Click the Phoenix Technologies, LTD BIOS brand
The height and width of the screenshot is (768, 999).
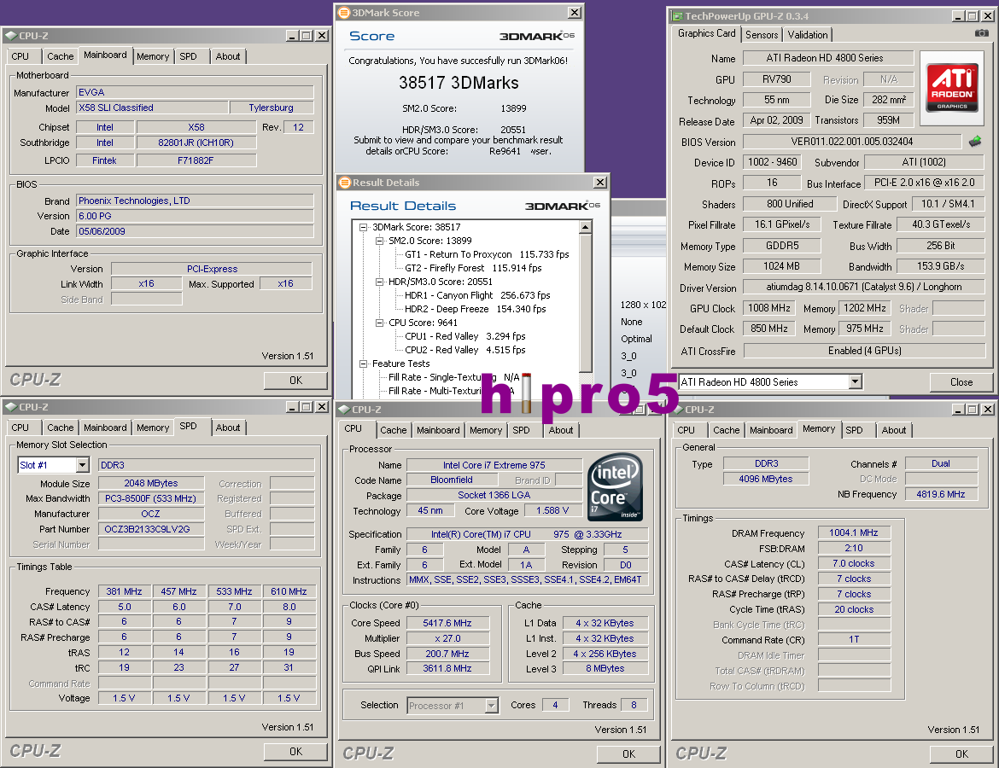point(195,201)
